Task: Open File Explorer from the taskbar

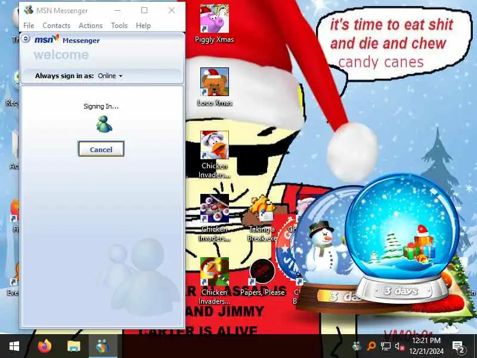Action: (73, 346)
